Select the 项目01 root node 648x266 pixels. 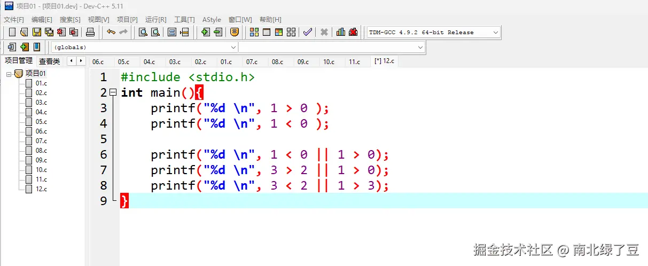(x=36, y=73)
